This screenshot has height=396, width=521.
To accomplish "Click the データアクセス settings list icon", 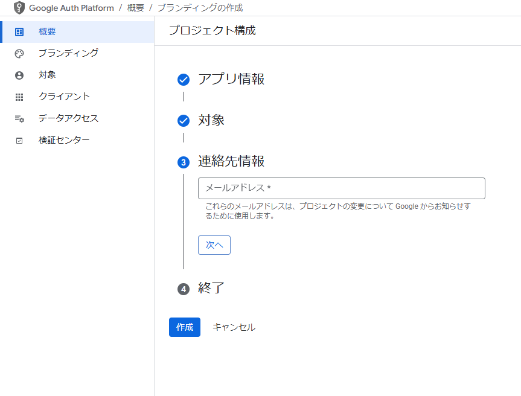I will click(19, 119).
